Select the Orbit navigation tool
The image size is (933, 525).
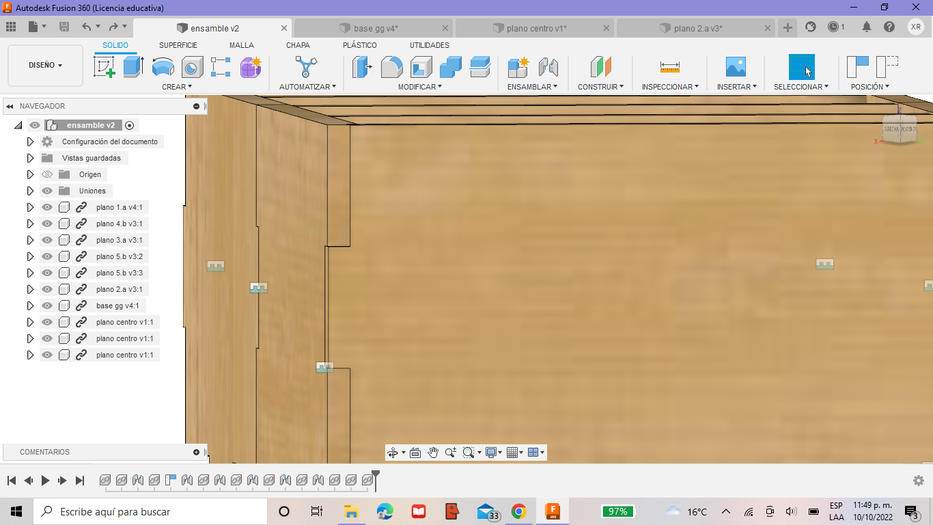[x=392, y=453]
